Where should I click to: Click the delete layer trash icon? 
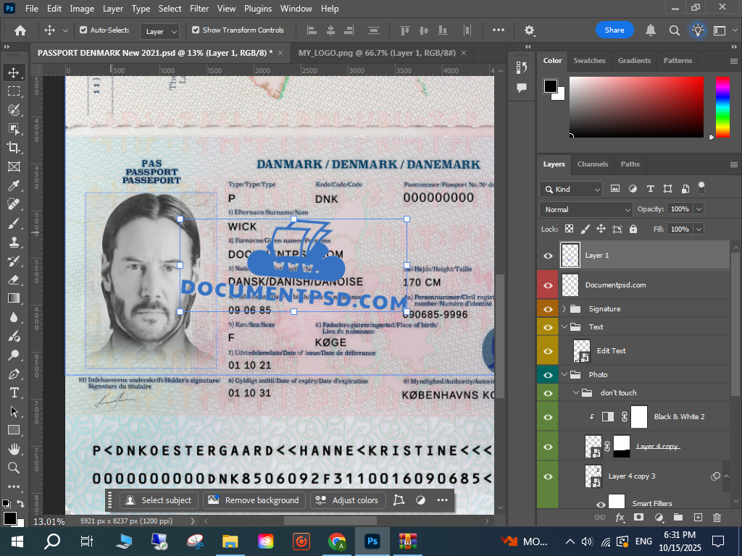[x=717, y=518]
